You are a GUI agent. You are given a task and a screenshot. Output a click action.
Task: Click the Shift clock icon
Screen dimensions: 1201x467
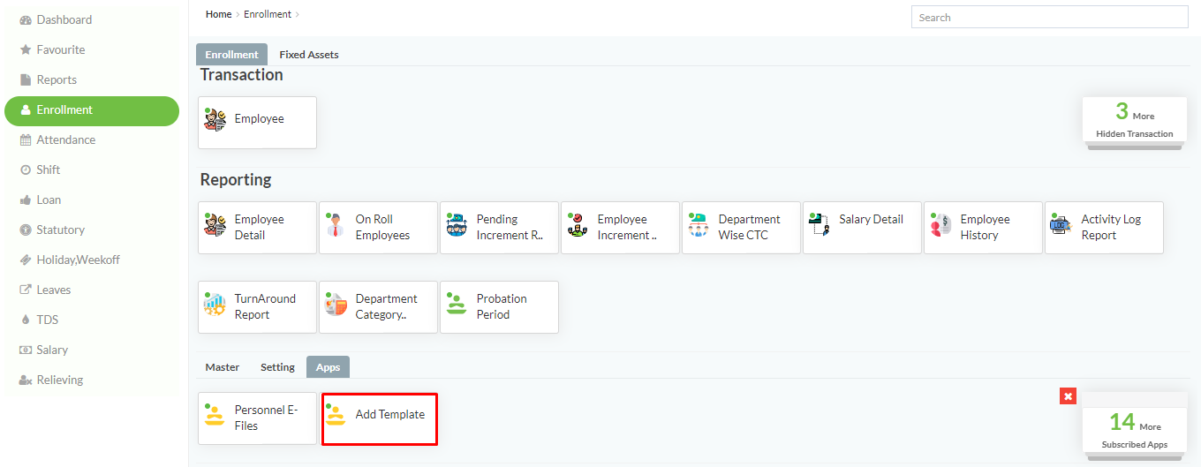pos(26,169)
